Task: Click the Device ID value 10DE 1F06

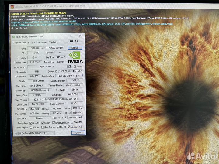Action: (70, 71)
